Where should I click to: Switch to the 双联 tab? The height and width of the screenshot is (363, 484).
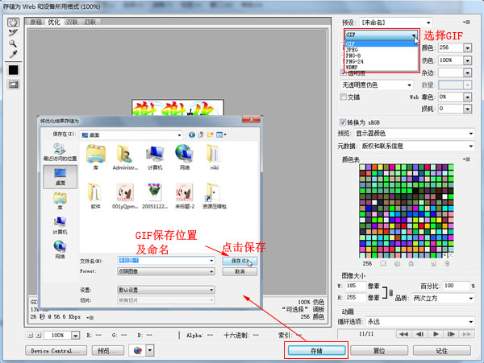coord(72,22)
